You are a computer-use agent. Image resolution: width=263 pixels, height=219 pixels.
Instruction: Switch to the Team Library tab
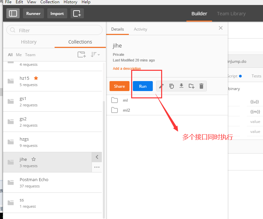click(231, 14)
